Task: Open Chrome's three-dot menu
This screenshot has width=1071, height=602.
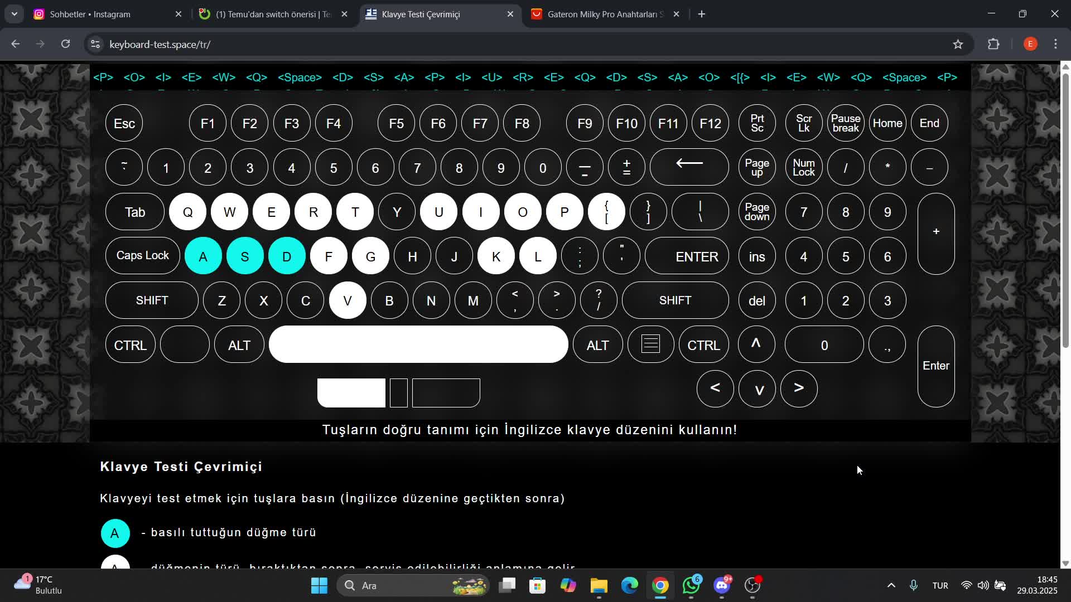Action: pyautogui.click(x=1055, y=44)
